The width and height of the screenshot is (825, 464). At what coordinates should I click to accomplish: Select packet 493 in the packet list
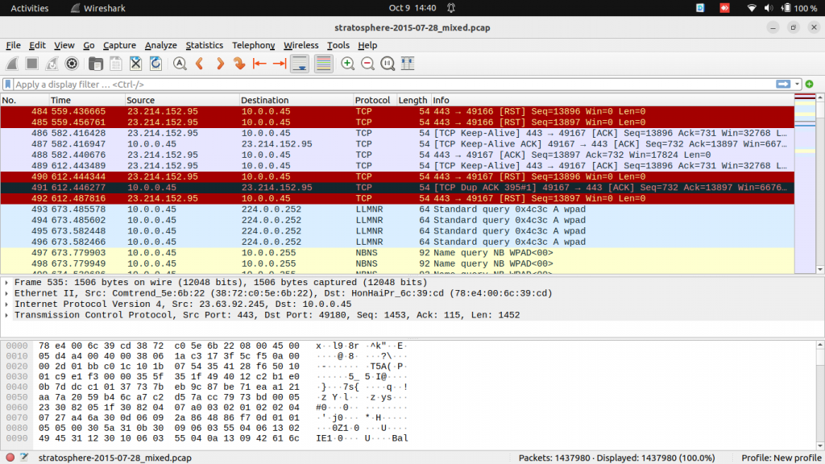coord(242,209)
